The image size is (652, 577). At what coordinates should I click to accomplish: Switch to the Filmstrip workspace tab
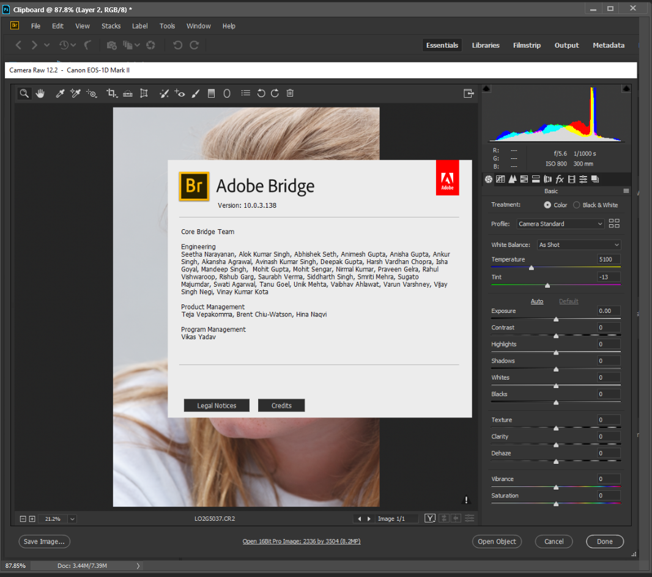click(x=527, y=45)
